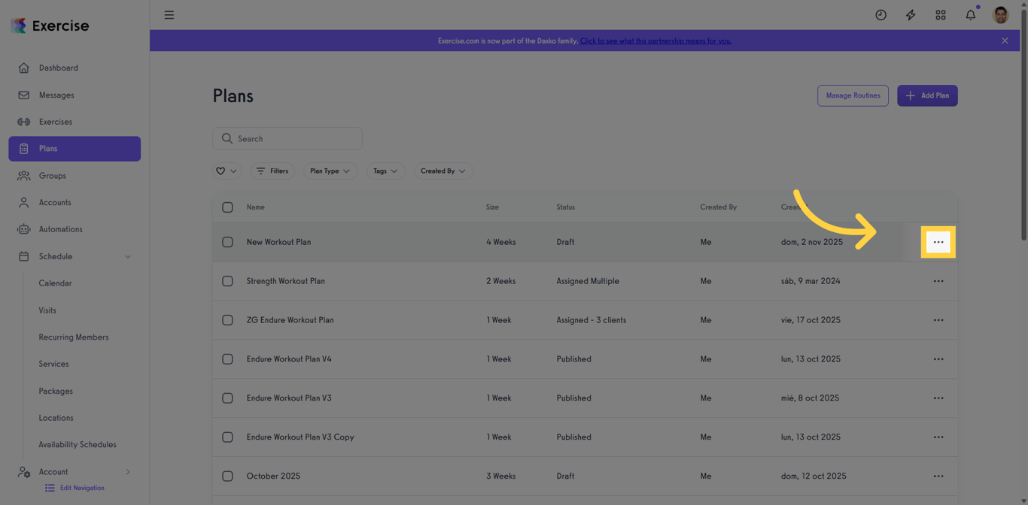1028x505 pixels.
Task: Click the Edit Navigation link
Action: (x=75, y=488)
